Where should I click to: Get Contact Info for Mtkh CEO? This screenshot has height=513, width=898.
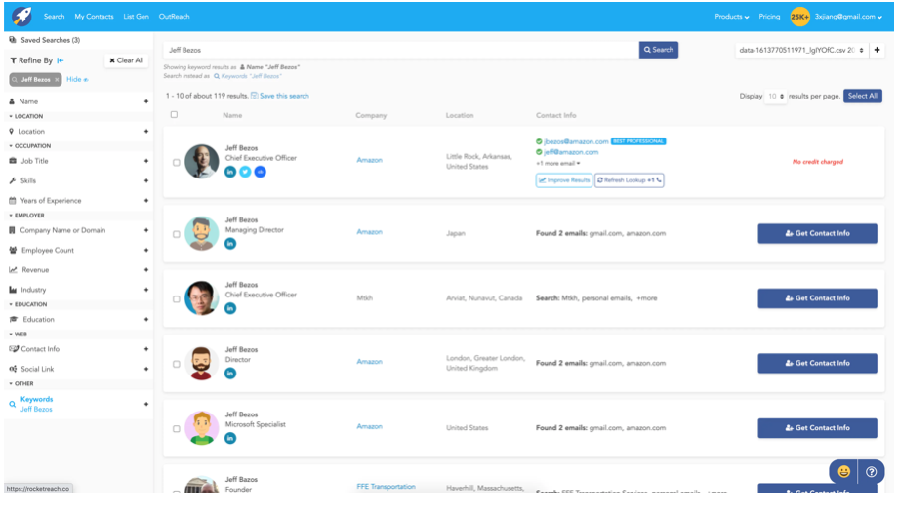click(817, 298)
